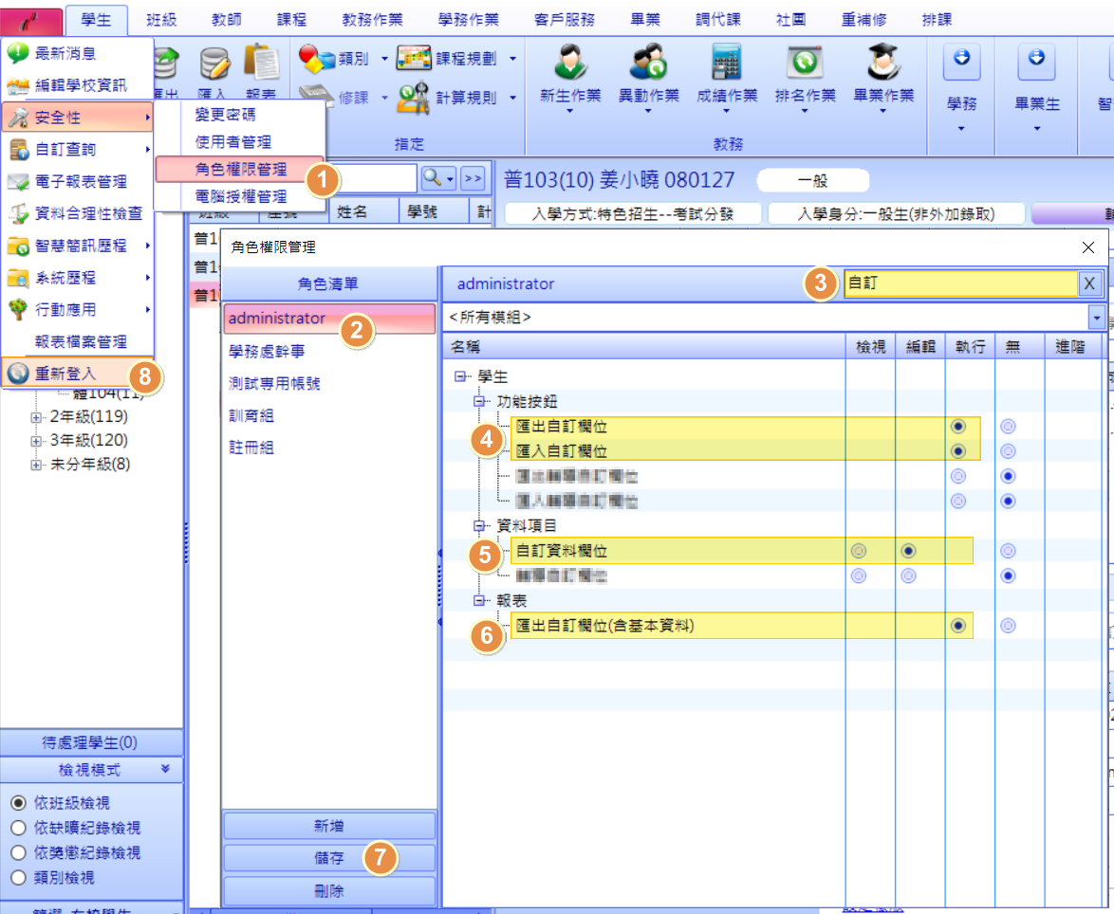1114x914 pixels.
Task: Select 類別檢視 radio option
Action: click(18, 877)
